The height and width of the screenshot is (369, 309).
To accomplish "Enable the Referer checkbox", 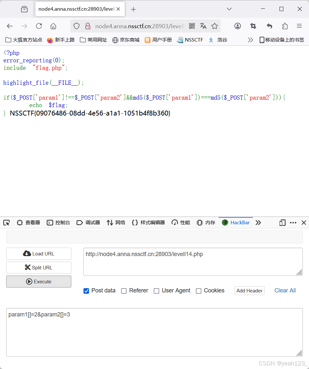I will [x=124, y=291].
